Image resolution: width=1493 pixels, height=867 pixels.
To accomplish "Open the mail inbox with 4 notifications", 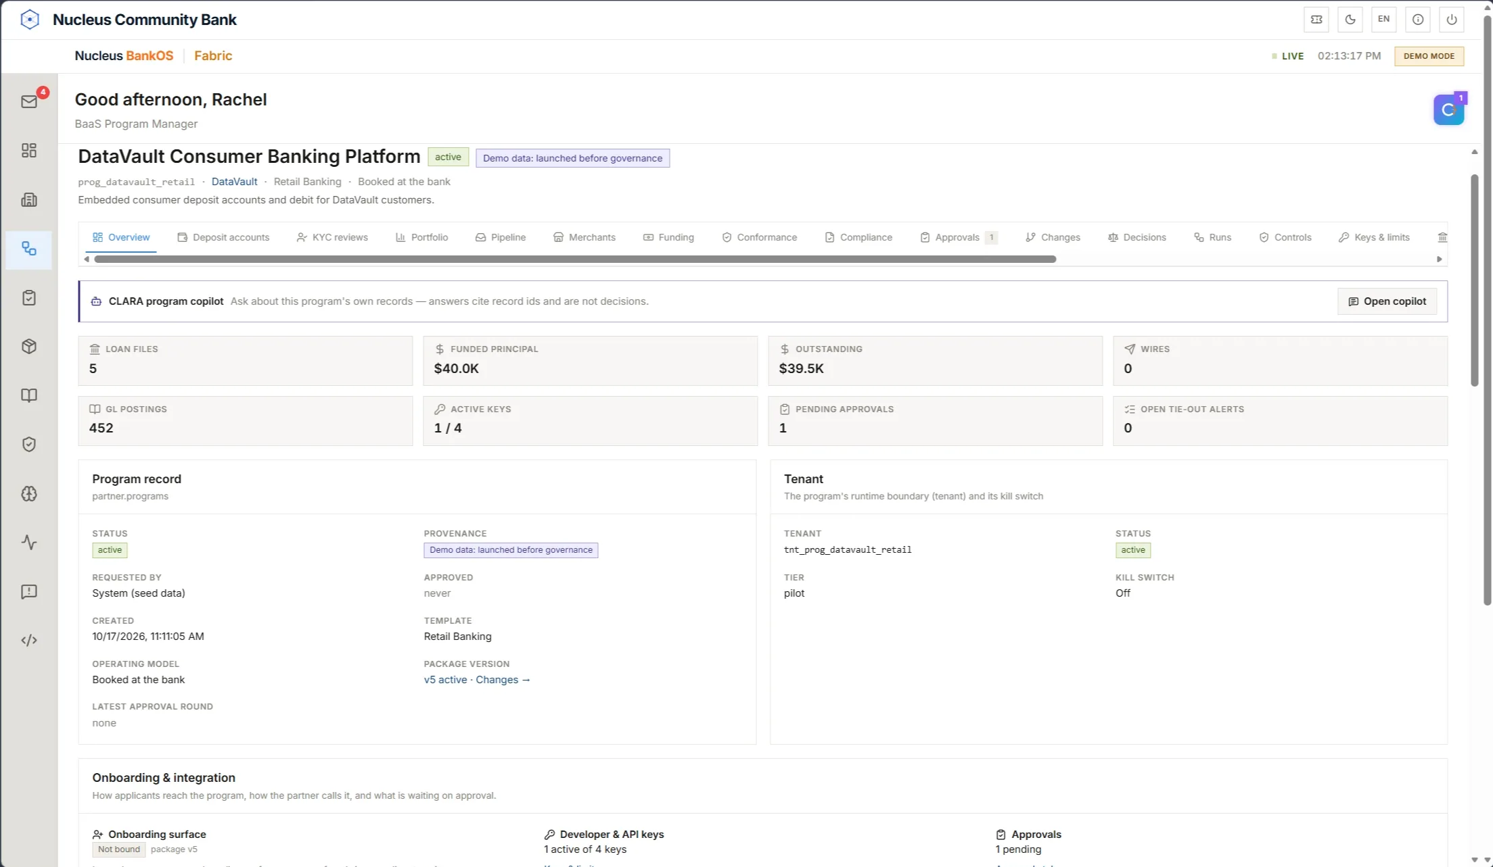I will [x=29, y=101].
